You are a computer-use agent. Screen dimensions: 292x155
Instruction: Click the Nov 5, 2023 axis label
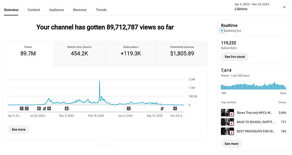click(66, 116)
